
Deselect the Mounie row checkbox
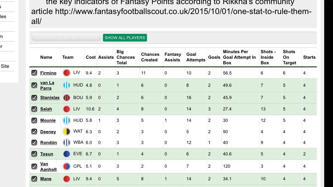tap(34, 120)
